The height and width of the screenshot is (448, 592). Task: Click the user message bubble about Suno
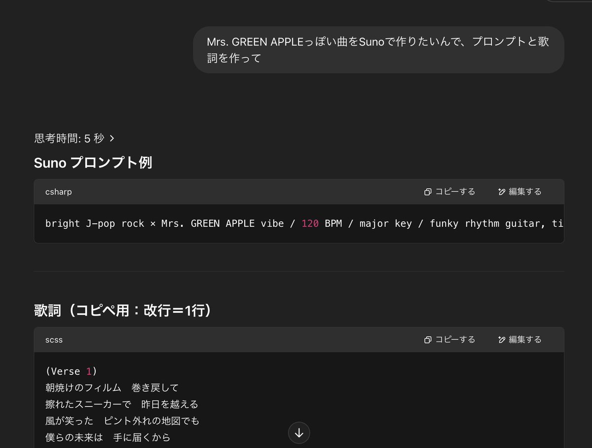(378, 50)
